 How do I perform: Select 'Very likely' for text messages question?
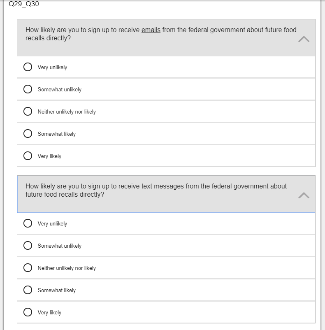coord(28,312)
